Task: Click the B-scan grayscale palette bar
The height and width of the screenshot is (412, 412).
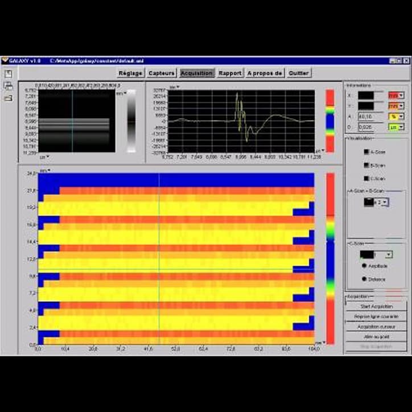Action: [131, 121]
